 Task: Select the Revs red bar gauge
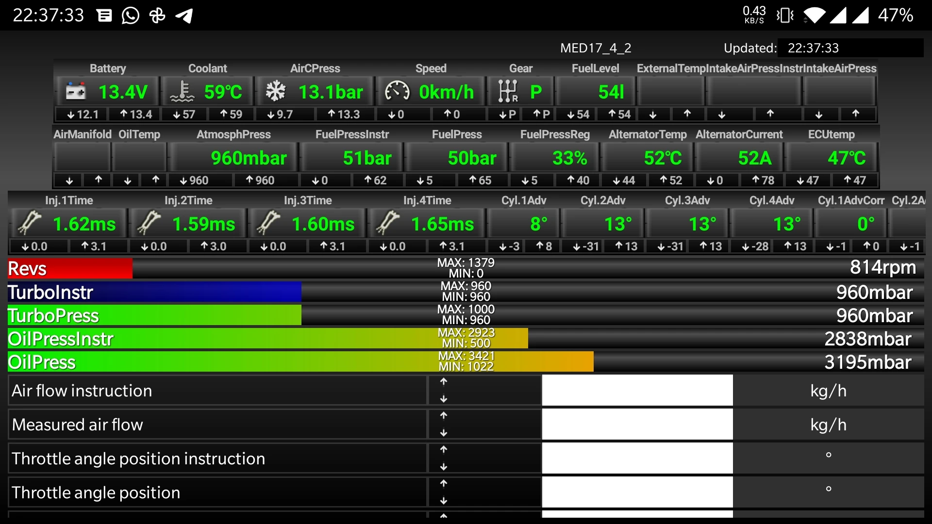coord(70,268)
